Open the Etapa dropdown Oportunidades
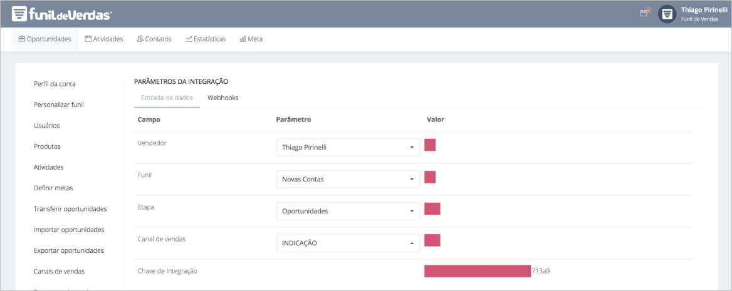The image size is (732, 291). (x=347, y=212)
